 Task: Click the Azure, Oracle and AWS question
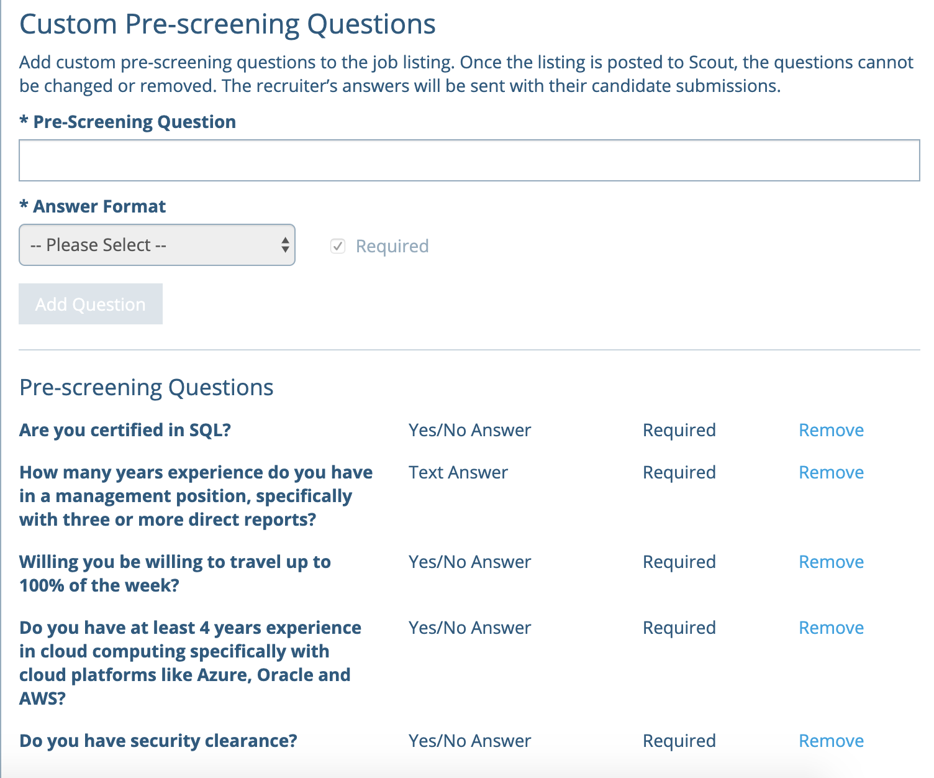(189, 663)
